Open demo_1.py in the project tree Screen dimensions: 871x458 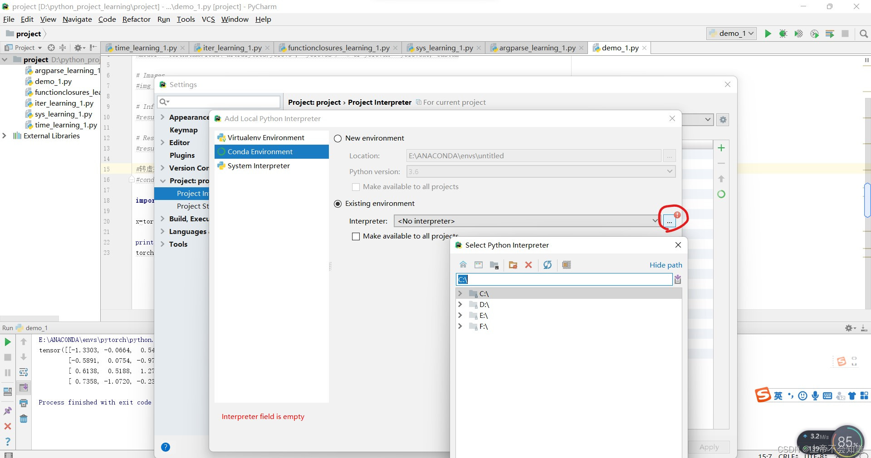coord(53,82)
